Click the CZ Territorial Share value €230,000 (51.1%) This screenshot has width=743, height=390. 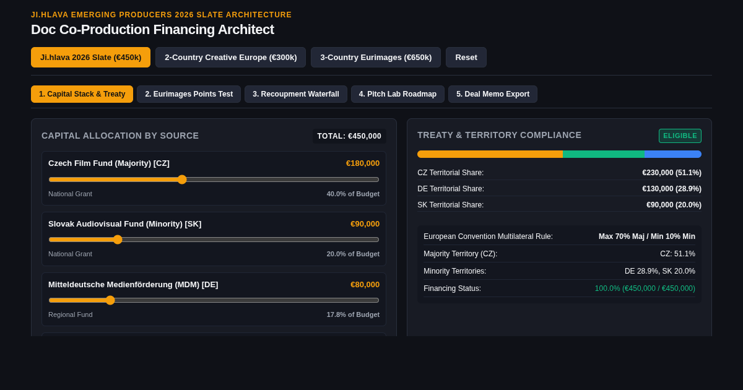(672, 173)
